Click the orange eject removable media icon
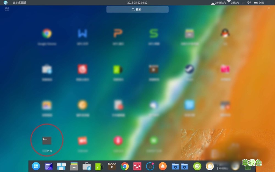 (x=163, y=166)
